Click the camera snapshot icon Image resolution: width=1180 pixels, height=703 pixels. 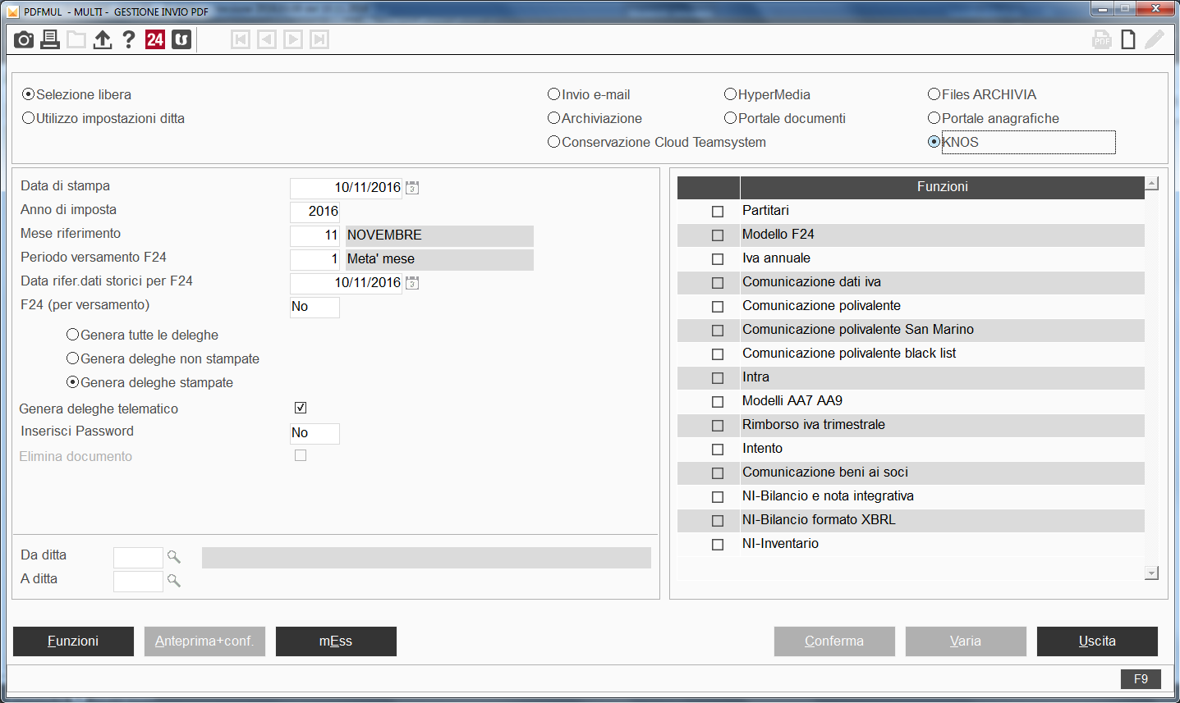click(x=24, y=39)
